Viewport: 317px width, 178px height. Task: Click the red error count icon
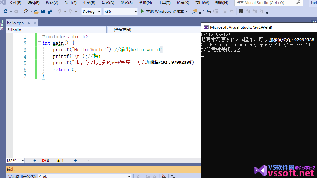point(44,161)
